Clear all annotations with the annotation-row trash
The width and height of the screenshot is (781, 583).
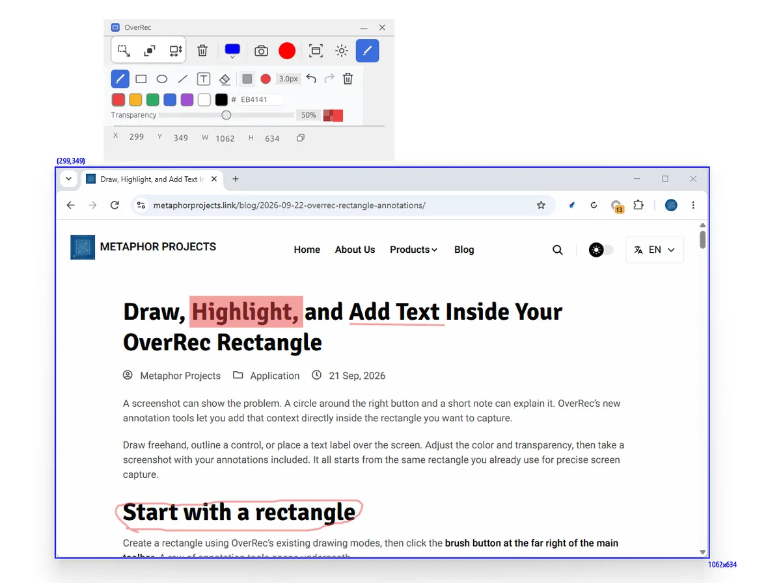click(348, 79)
